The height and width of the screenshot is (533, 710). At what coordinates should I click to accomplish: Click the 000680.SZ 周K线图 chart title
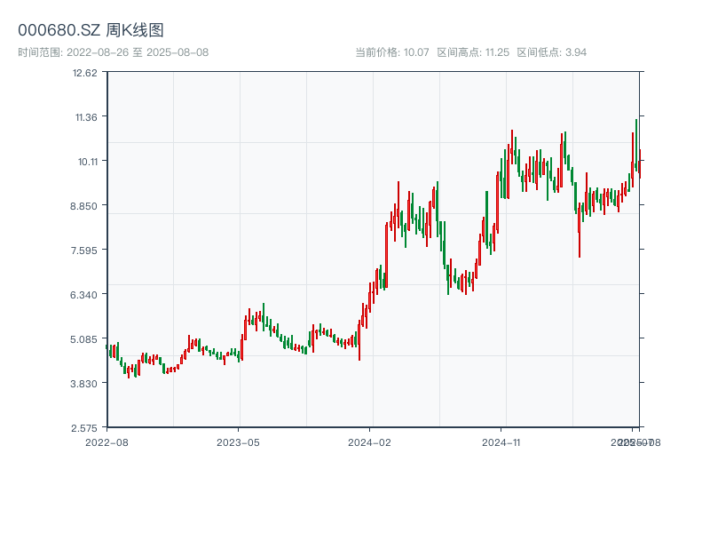[x=91, y=30]
